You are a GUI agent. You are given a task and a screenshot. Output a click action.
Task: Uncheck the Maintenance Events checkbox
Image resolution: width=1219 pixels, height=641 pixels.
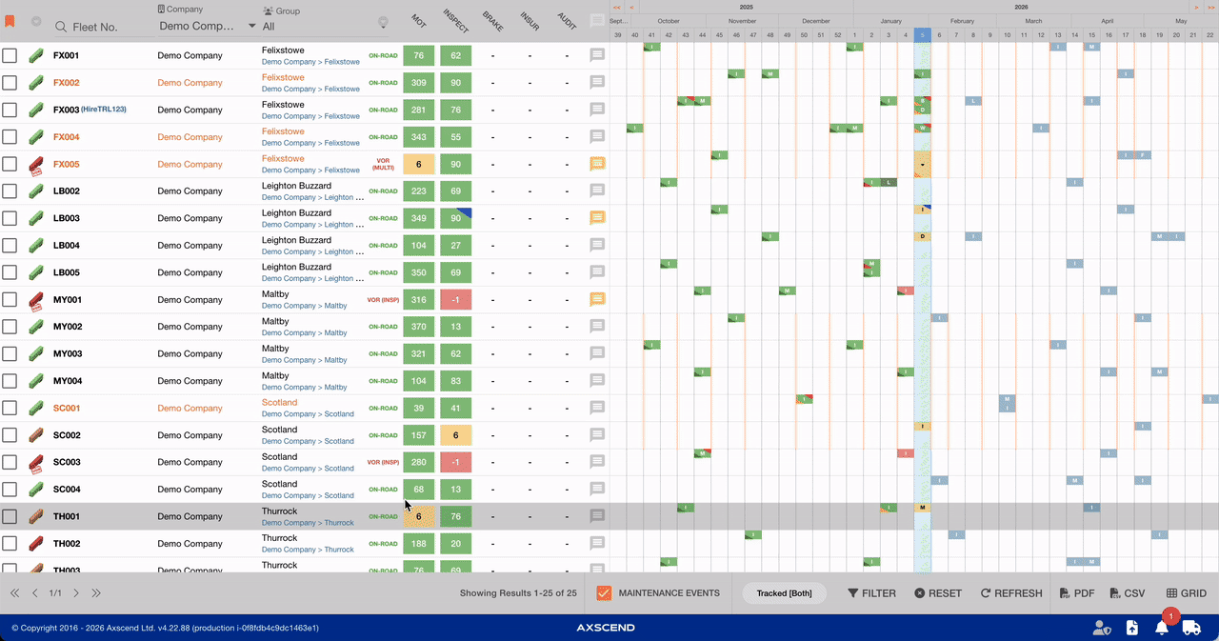[603, 593]
